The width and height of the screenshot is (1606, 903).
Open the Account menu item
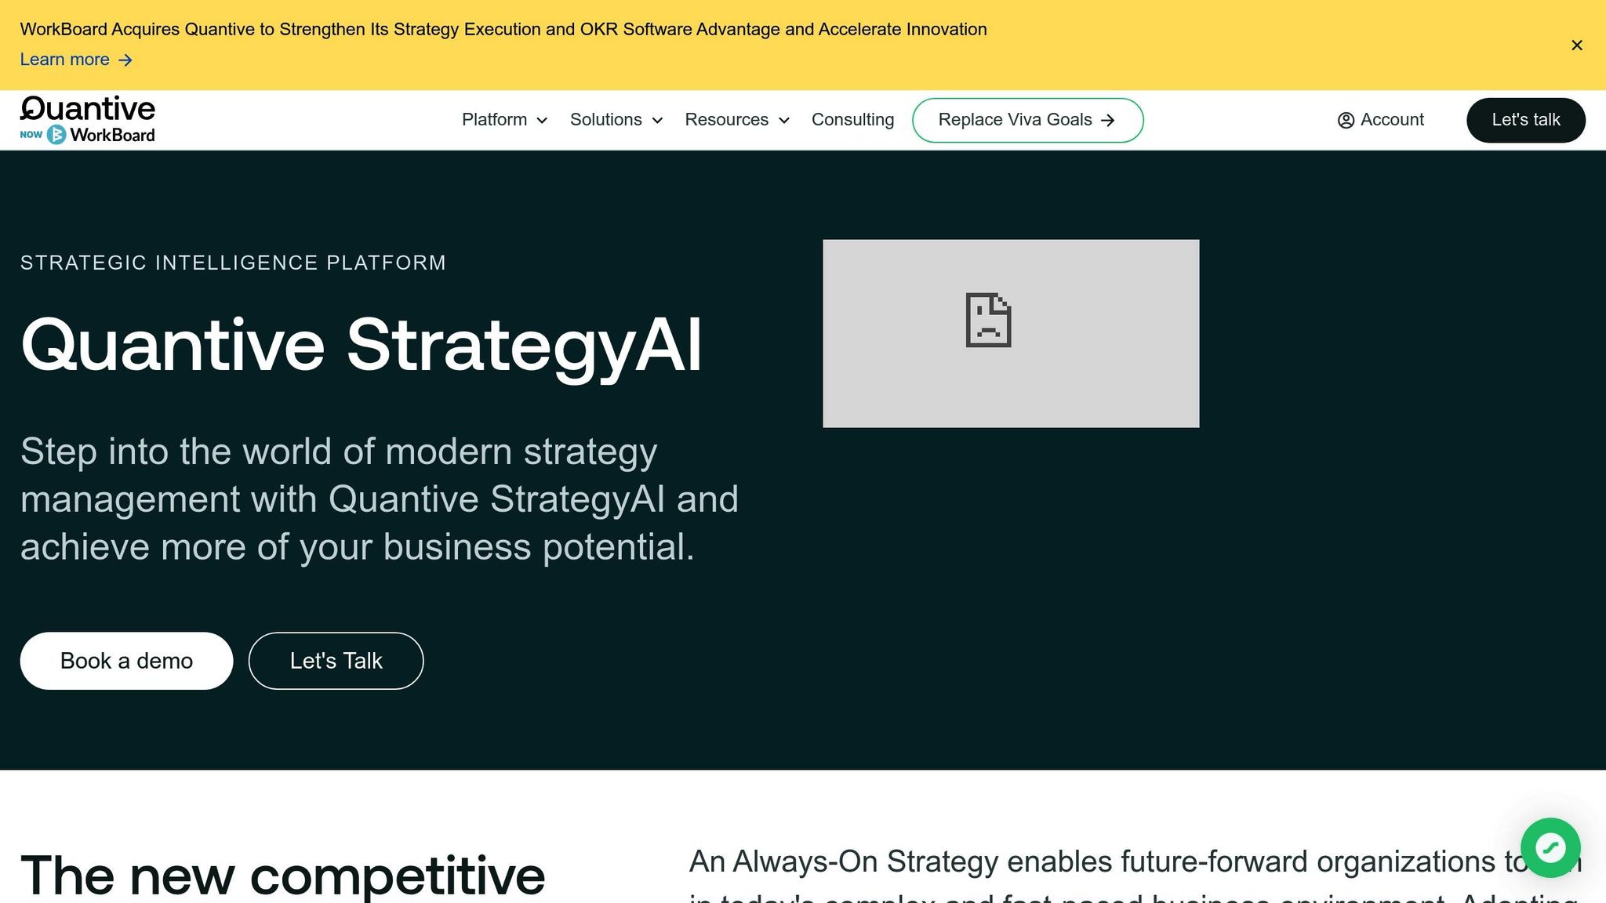click(1392, 119)
